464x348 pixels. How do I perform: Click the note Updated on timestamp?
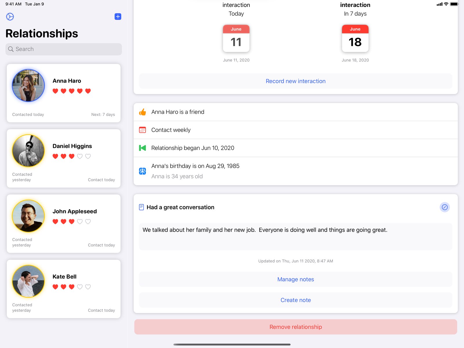pos(296,261)
